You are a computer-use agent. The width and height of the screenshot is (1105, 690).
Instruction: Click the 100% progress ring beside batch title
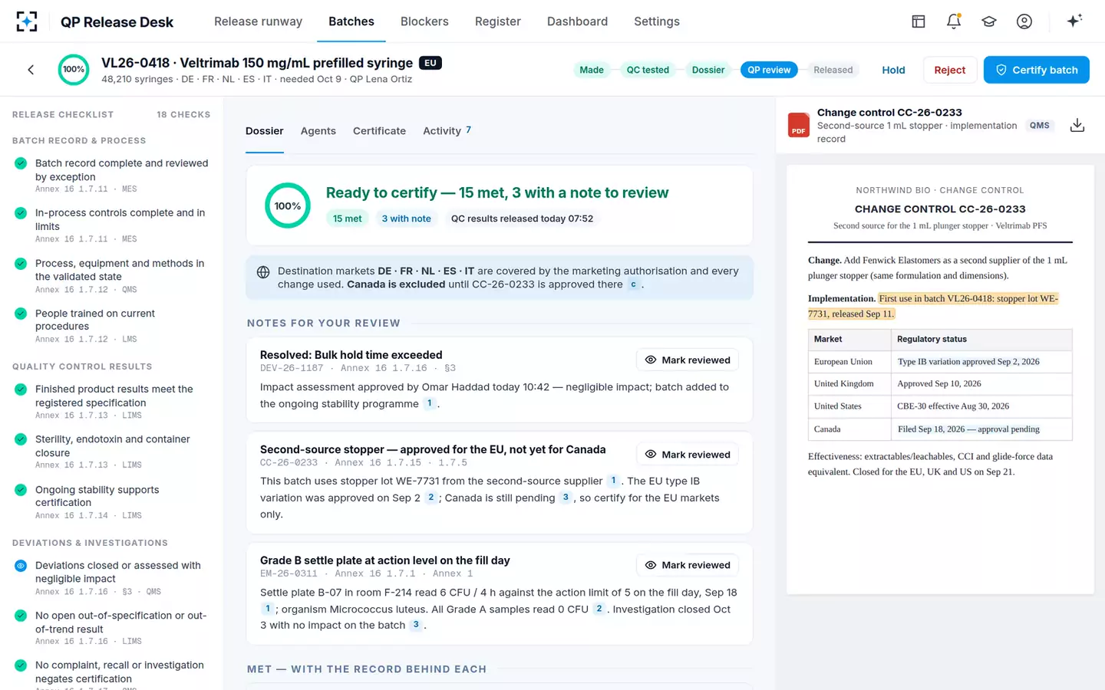[74, 70]
